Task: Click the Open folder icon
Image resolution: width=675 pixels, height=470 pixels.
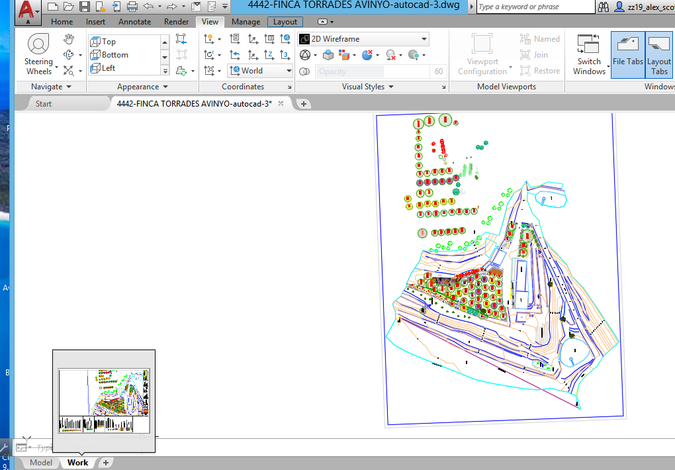Action: point(69,7)
